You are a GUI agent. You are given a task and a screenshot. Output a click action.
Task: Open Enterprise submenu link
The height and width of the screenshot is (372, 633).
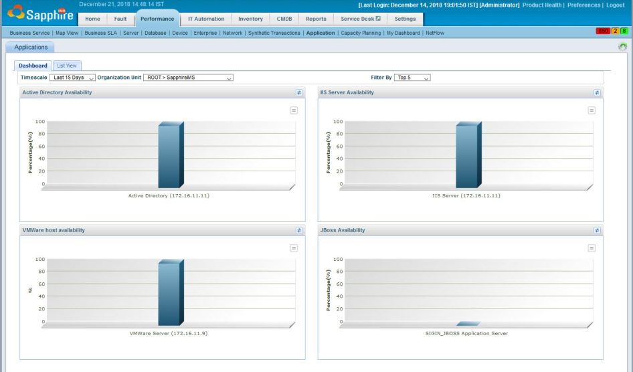point(205,33)
